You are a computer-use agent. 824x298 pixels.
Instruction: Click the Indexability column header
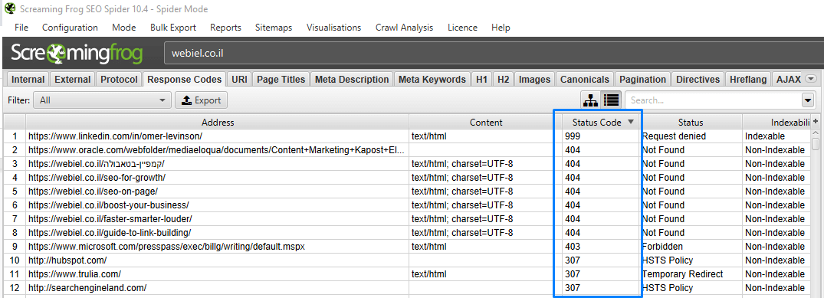[776, 122]
